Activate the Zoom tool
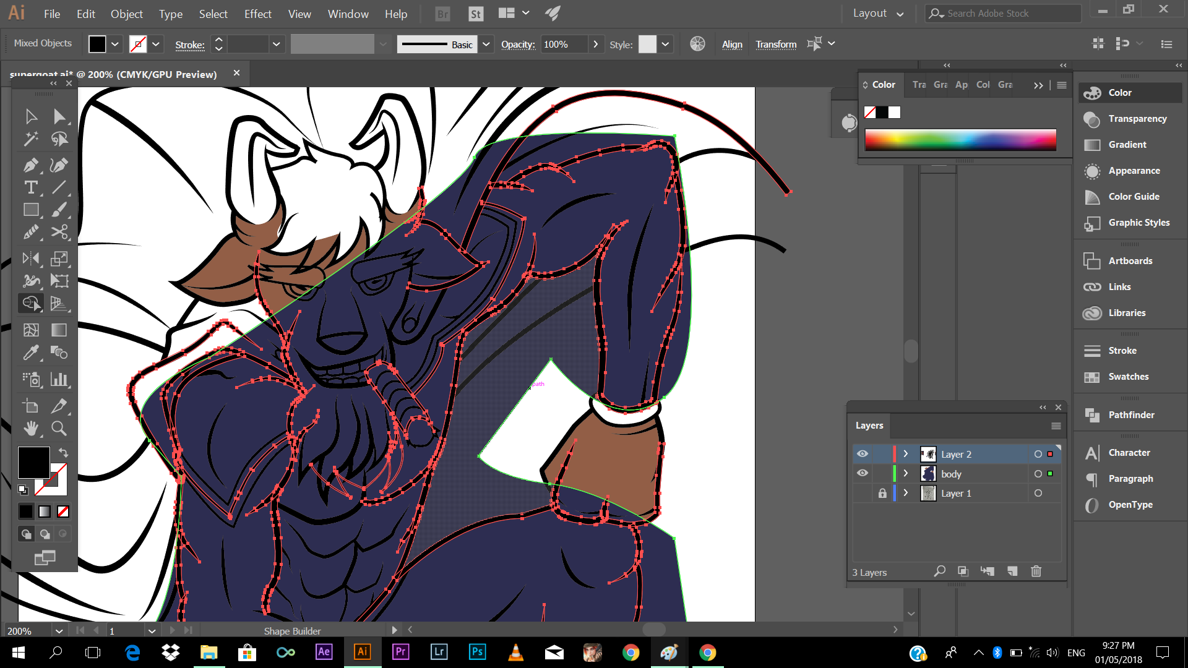The image size is (1188, 668). tap(59, 428)
